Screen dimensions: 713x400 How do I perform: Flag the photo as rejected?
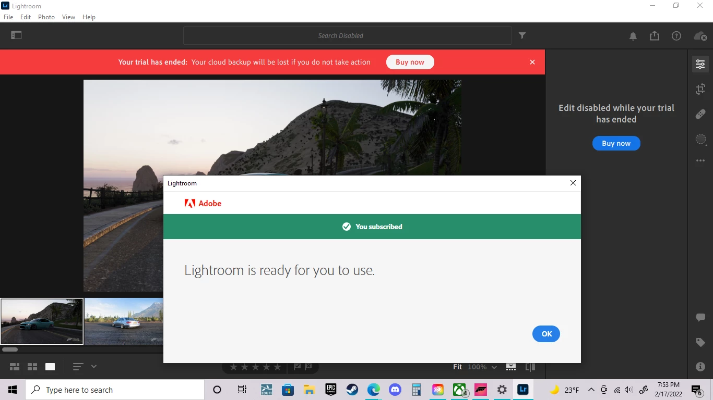coord(308,367)
